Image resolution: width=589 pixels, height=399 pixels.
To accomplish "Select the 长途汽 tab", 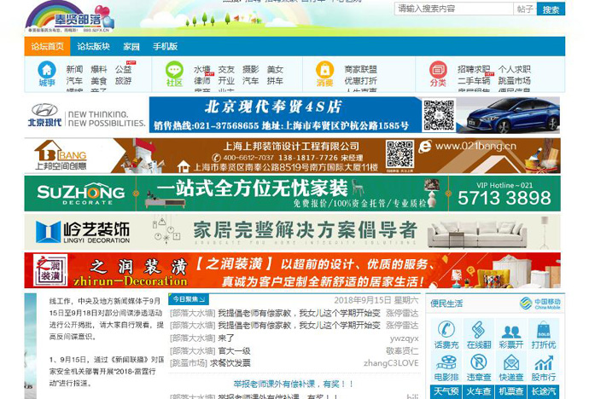I will pyautogui.click(x=544, y=391).
